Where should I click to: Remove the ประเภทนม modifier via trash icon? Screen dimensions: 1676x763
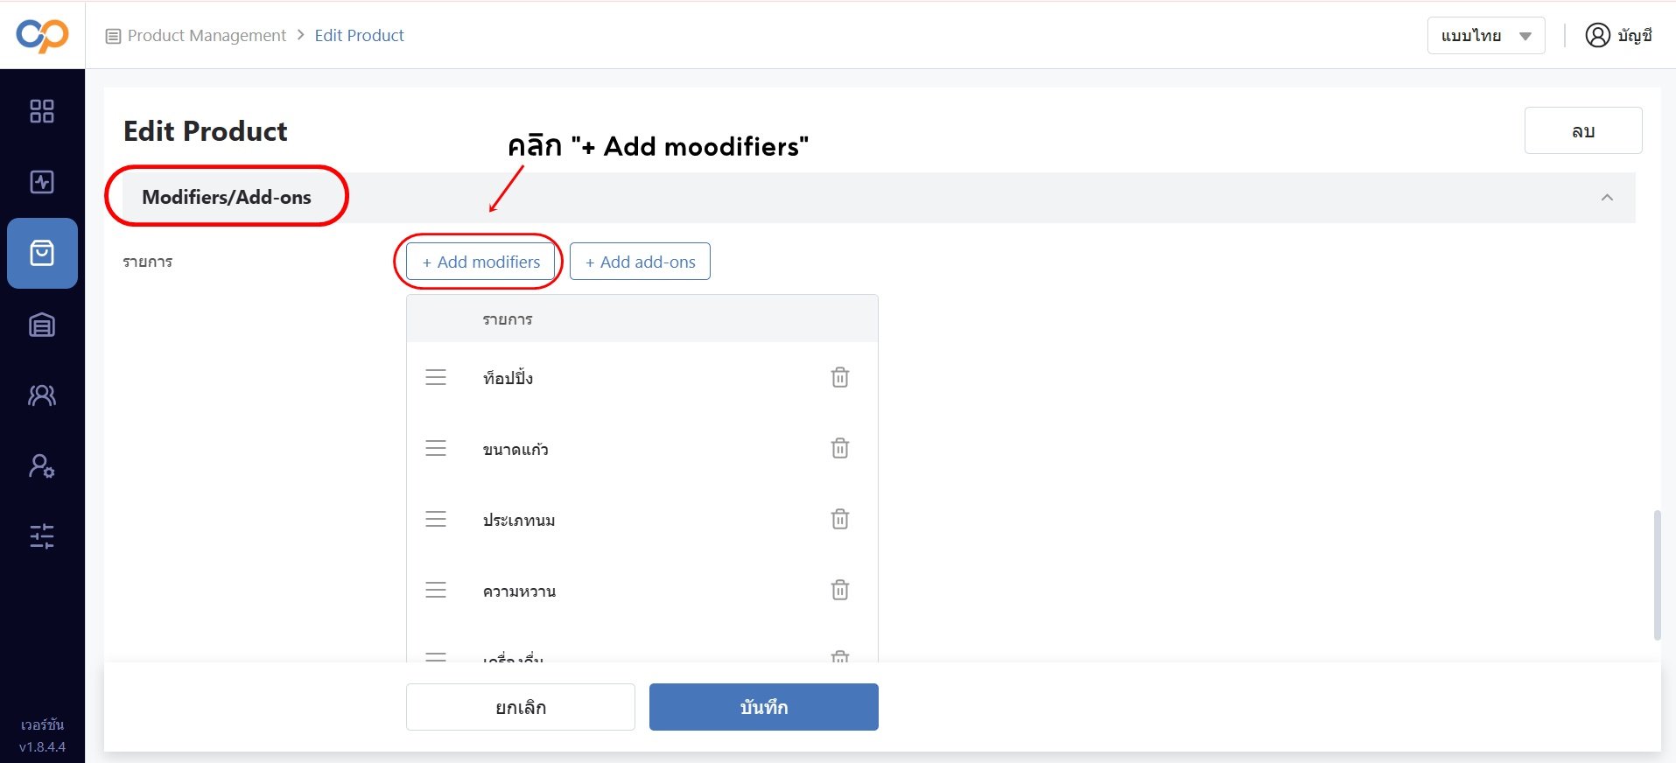(x=840, y=519)
